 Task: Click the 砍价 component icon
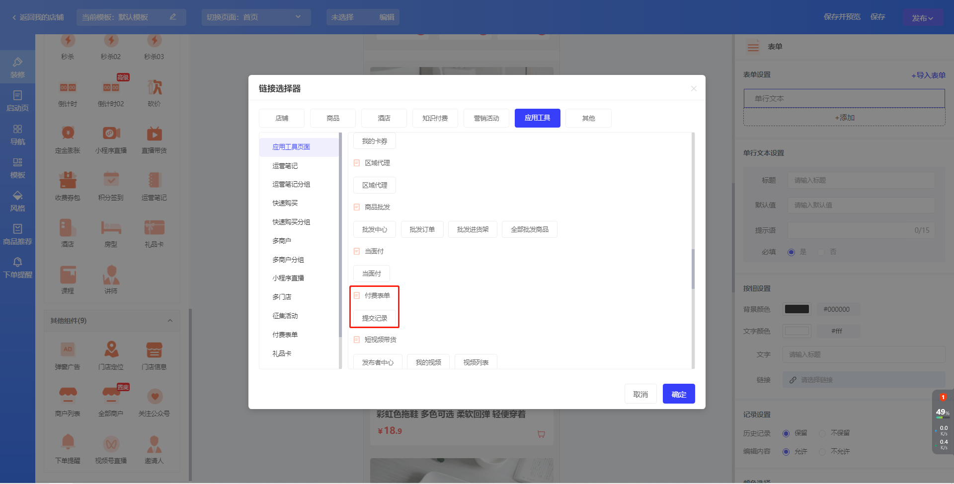coord(154,88)
